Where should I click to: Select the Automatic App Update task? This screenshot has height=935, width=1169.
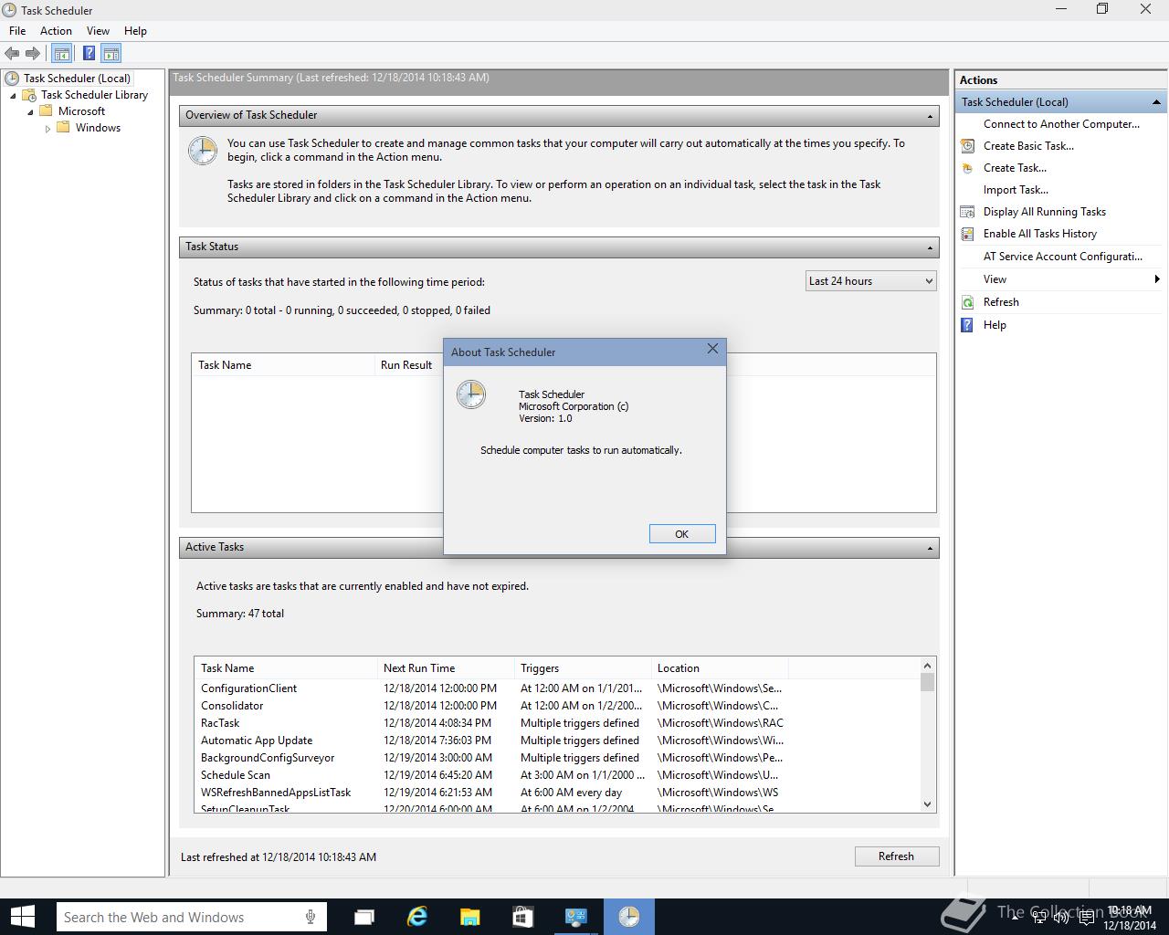(557, 741)
